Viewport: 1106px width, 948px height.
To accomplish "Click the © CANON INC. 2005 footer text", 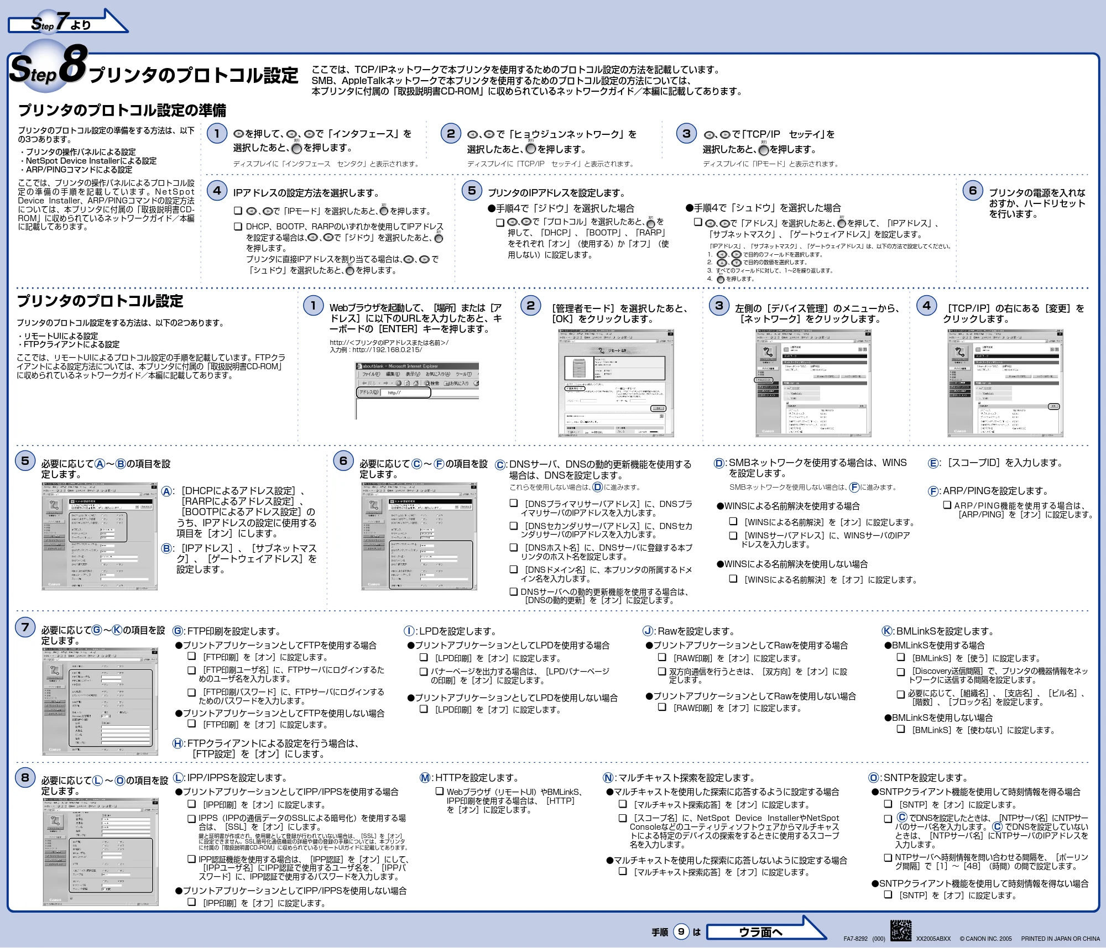I will tap(985, 939).
